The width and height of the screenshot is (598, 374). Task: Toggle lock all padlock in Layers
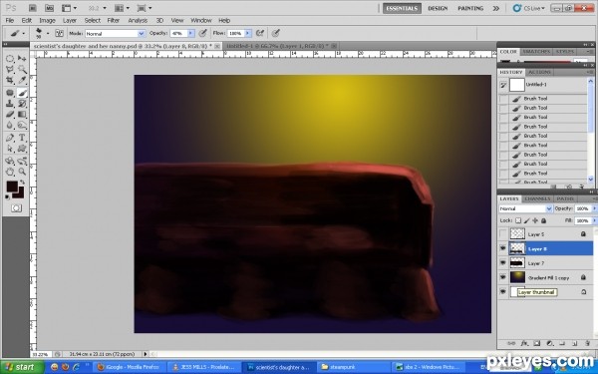pyautogui.click(x=544, y=220)
